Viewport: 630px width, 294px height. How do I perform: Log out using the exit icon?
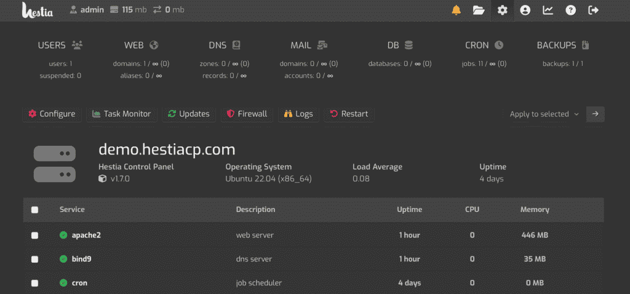pyautogui.click(x=593, y=10)
